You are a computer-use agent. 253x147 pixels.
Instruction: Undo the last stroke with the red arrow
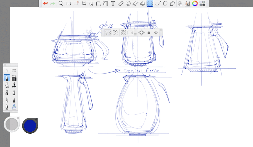click(45, 3)
